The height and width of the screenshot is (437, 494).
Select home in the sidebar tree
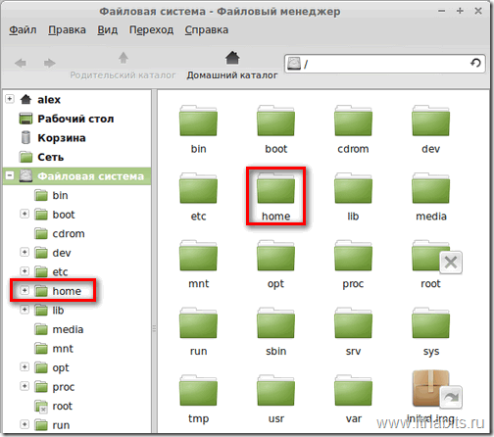(58, 291)
